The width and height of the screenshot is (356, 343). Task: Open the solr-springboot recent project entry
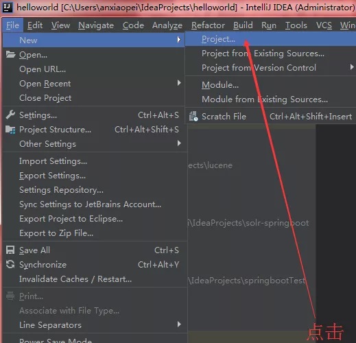(x=248, y=223)
